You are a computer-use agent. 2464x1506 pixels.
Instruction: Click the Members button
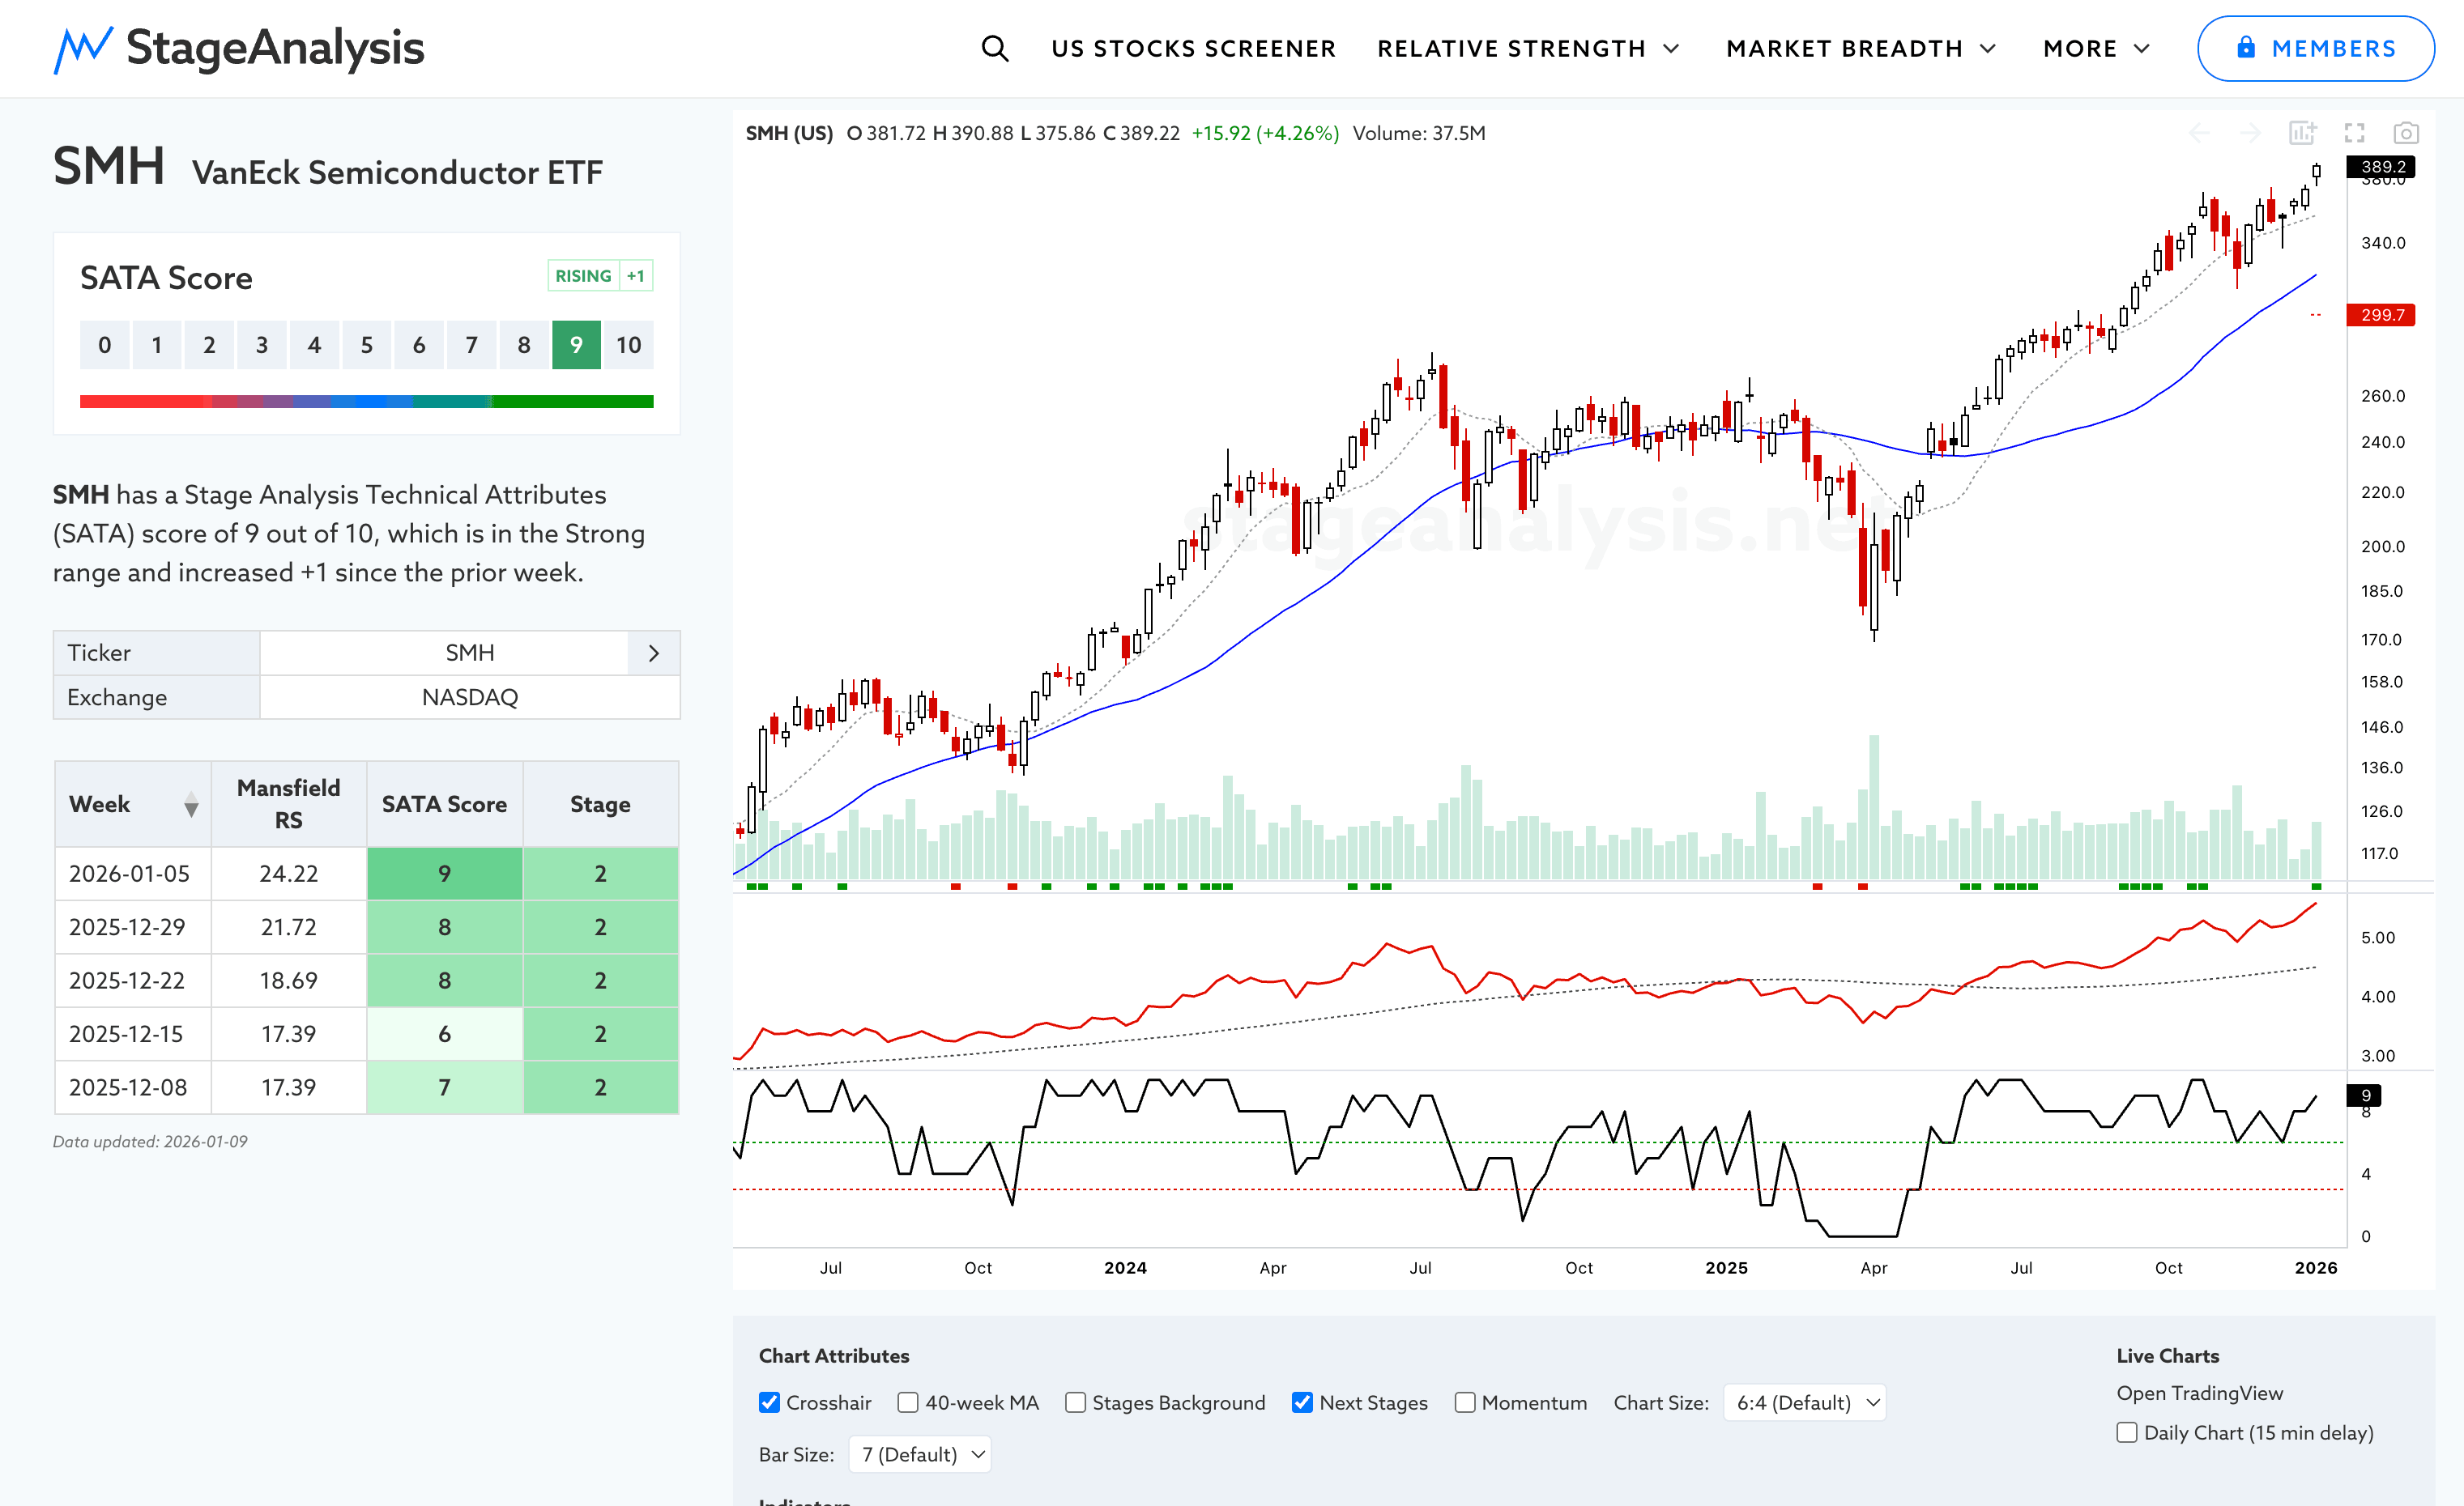pos(2315,48)
